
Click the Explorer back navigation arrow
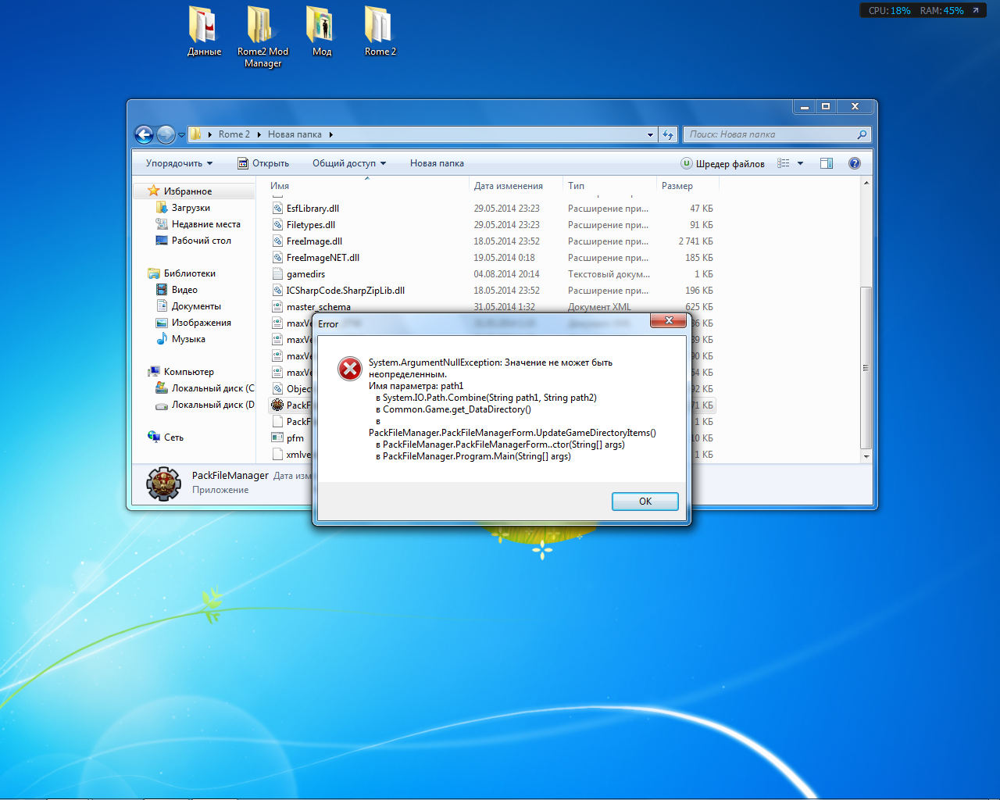(x=144, y=134)
